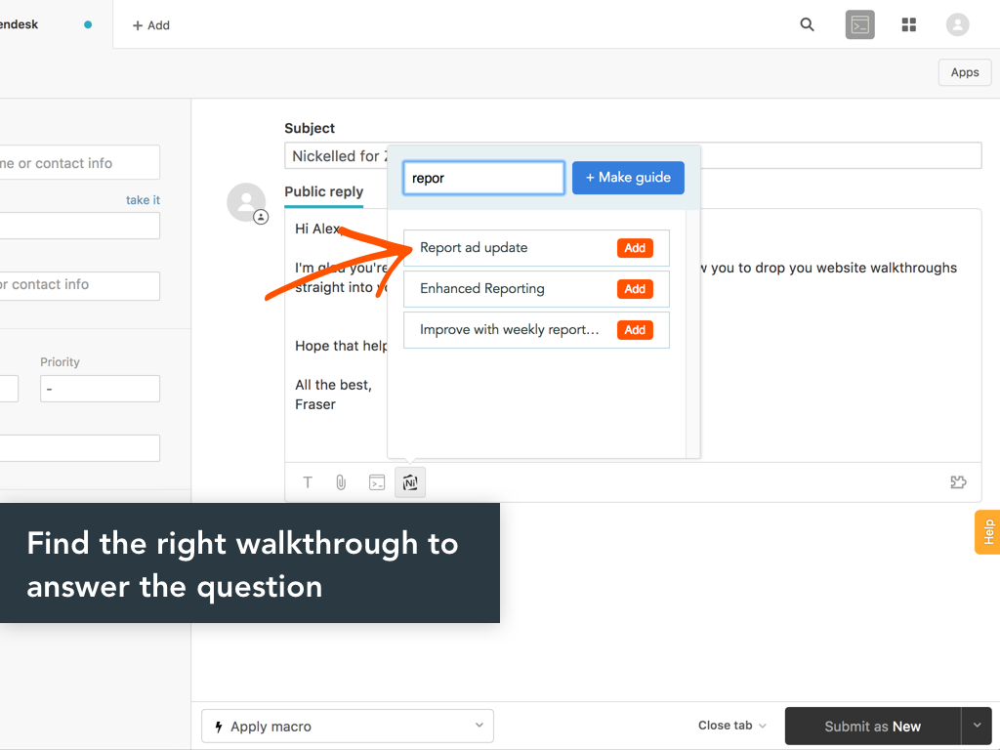Viewport: 1000px width, 750px height.
Task: Click the orange Help side tab
Action: (987, 532)
